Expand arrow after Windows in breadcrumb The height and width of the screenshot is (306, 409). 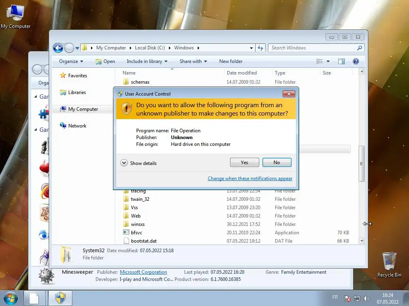tap(198, 48)
